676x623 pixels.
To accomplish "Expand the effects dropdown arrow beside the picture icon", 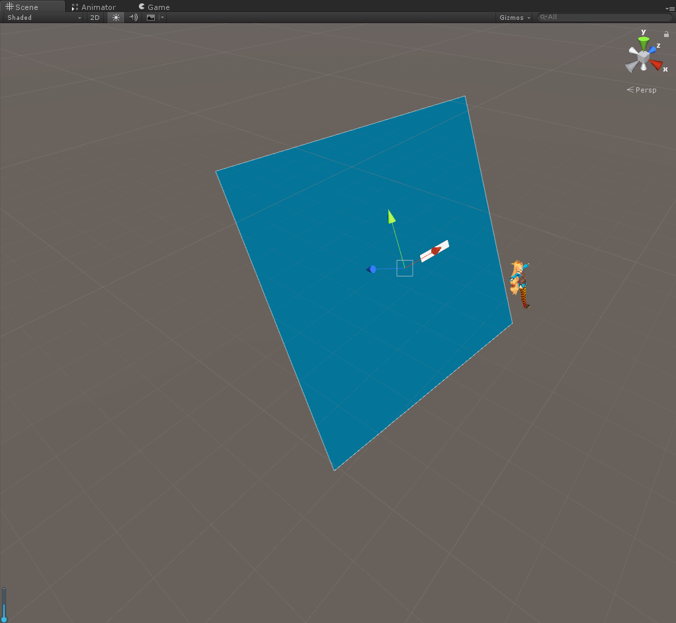I will pos(162,17).
